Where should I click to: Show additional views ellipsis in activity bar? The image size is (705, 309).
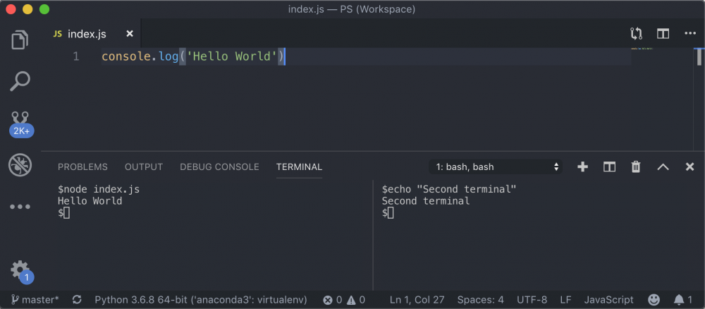20,207
